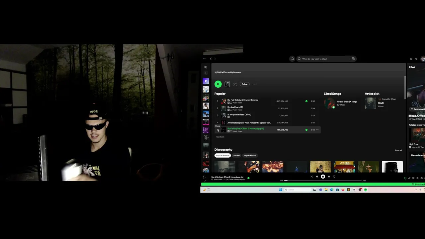Select the track 'at my purest (feat. Offset)'
Viewport: 425px width, 239px height.
239,115
